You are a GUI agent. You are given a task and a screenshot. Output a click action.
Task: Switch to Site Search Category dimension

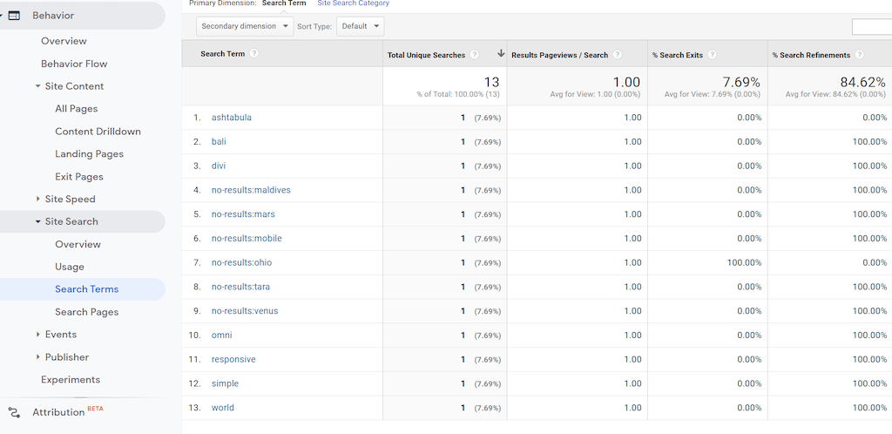353,3
